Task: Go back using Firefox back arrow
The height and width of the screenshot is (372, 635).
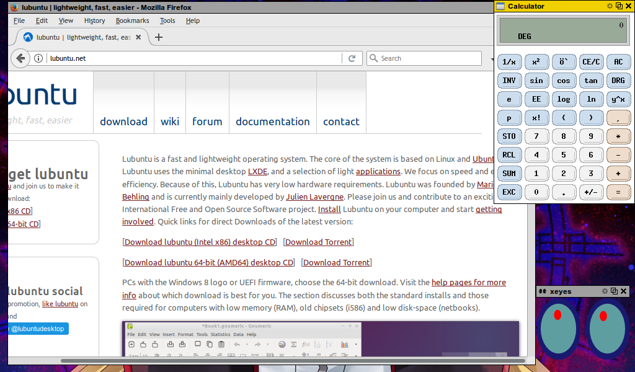Action: pyautogui.click(x=20, y=58)
